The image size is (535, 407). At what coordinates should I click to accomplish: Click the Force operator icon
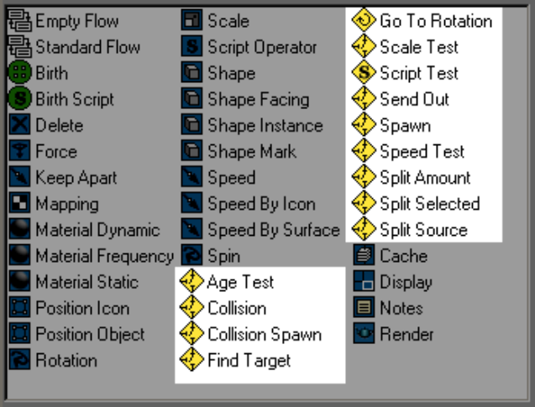(x=19, y=151)
